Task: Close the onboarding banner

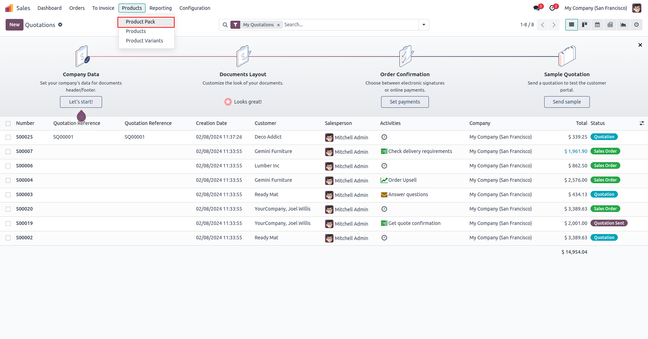Action: tap(640, 45)
